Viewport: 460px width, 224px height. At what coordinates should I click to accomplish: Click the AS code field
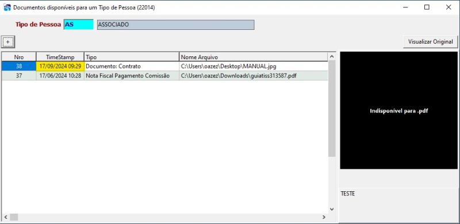point(79,25)
